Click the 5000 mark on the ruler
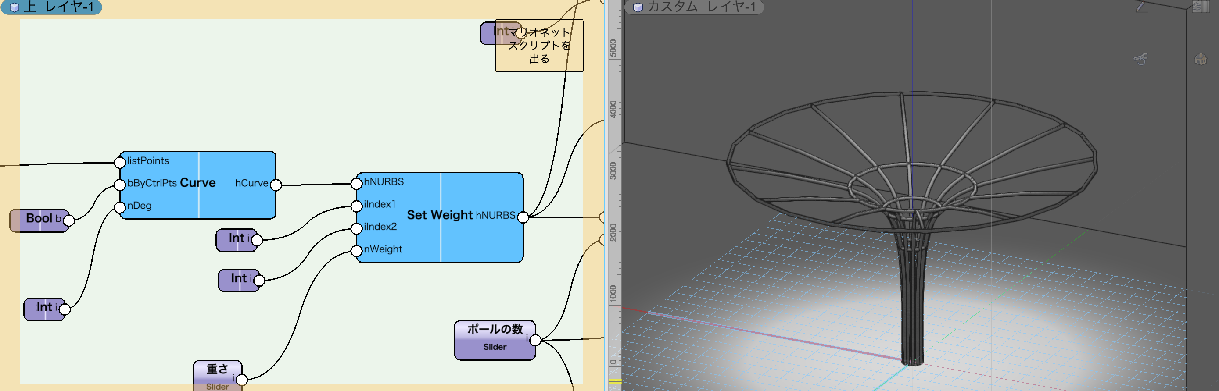 tap(613, 48)
